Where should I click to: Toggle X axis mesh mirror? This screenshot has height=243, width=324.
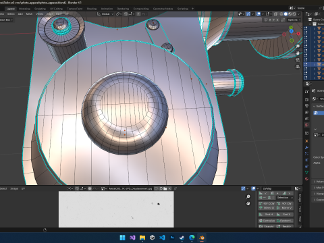click(x=270, y=20)
